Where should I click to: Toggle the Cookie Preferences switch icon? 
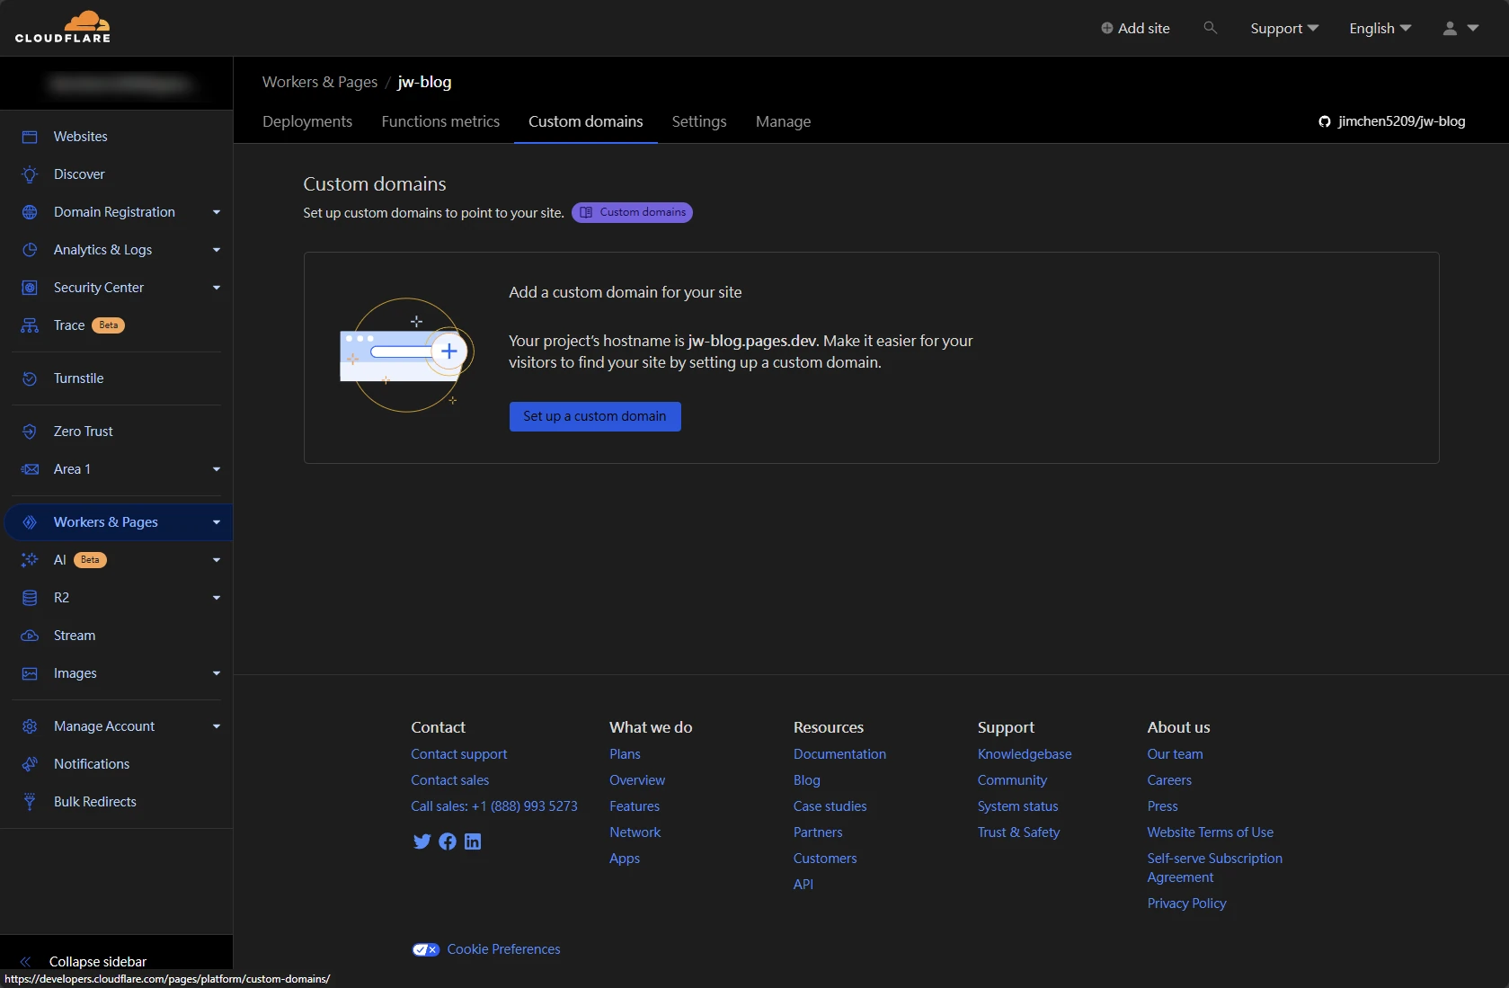tap(425, 949)
